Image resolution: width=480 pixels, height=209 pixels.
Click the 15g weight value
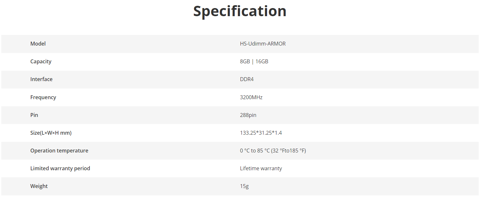[244, 186]
